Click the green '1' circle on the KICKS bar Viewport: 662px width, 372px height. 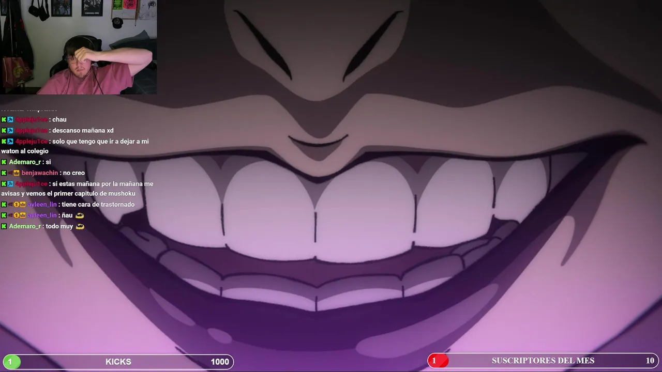[x=11, y=362]
